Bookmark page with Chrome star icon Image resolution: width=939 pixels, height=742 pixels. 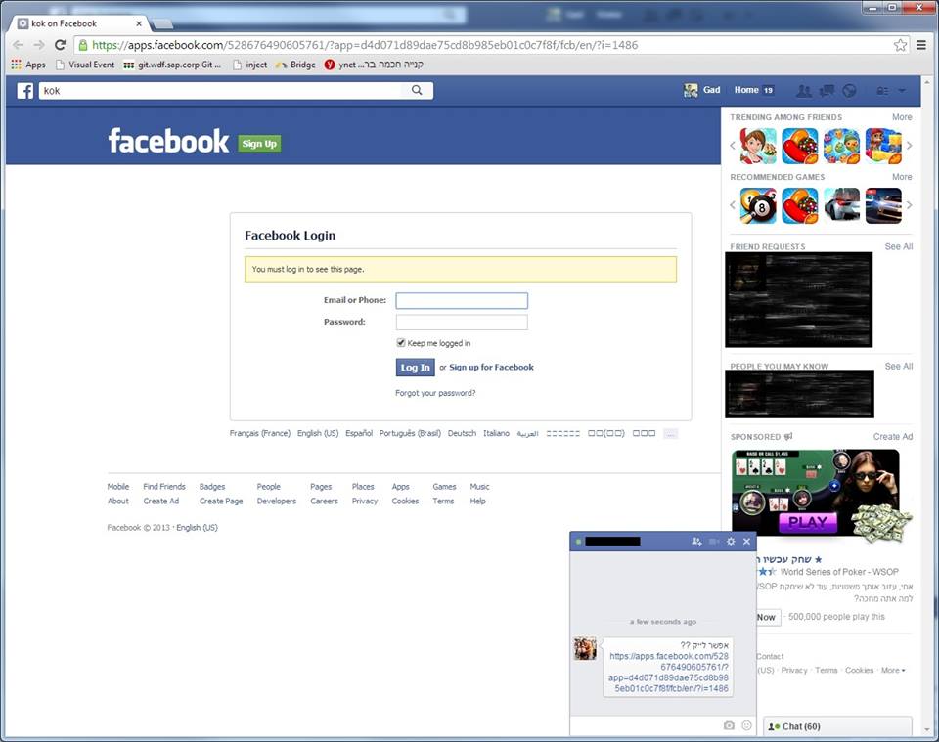pyautogui.click(x=900, y=45)
